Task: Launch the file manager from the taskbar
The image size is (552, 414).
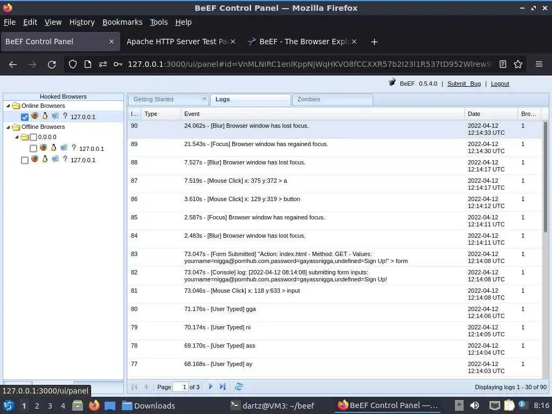Action: 78,405
